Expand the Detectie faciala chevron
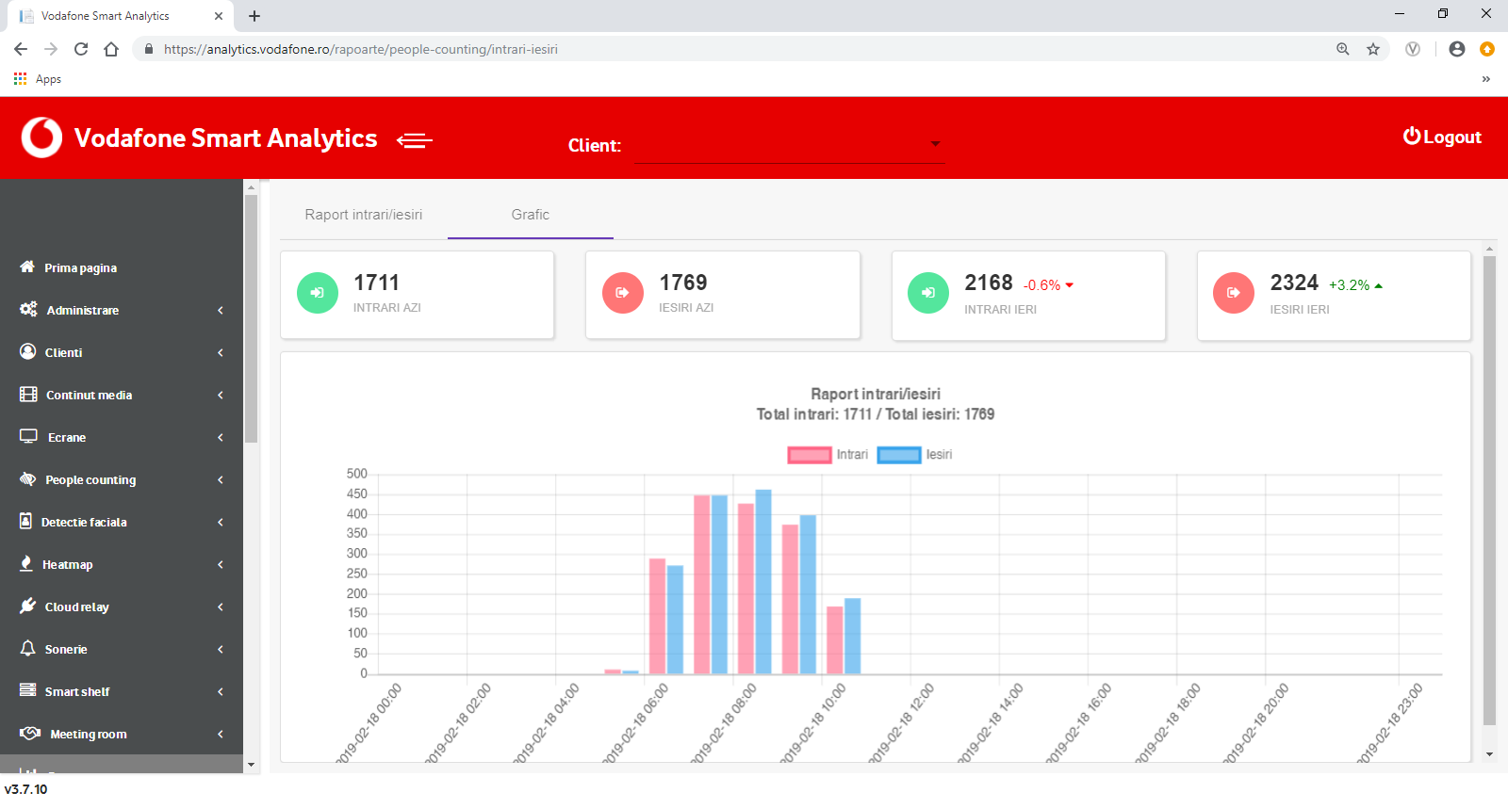 coord(221,522)
